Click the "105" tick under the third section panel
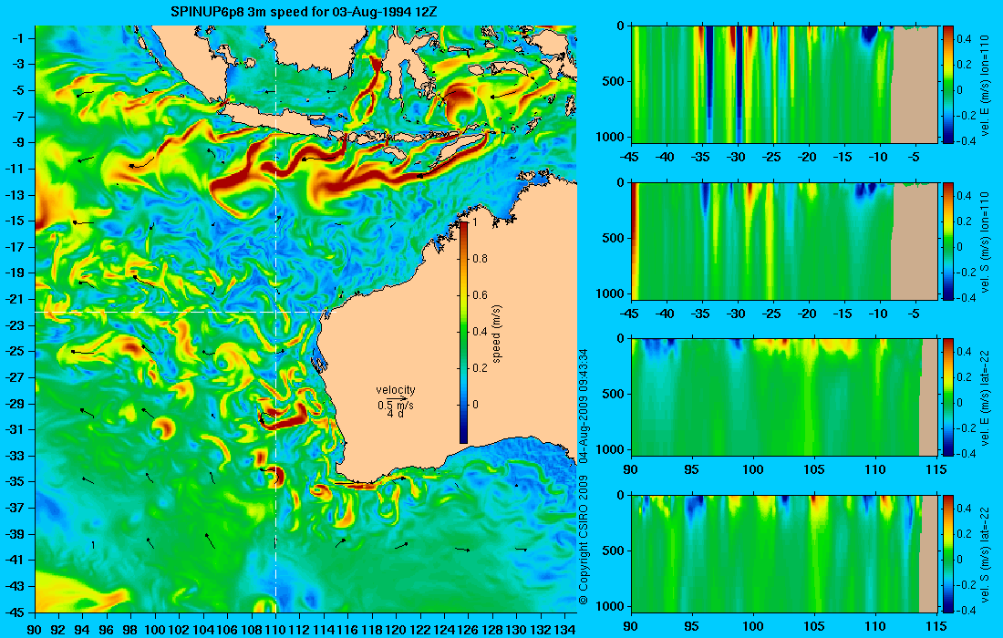Image resolution: width=1003 pixels, height=638 pixels. point(814,470)
